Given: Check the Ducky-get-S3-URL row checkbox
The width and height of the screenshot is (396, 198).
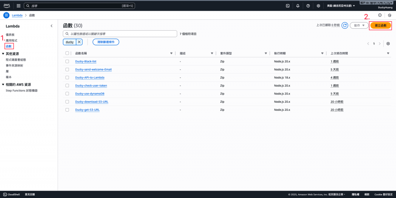Looking at the screenshot, I should [x=67, y=110].
